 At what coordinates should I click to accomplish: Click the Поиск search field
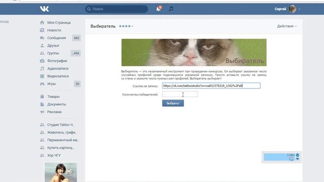[116, 9]
